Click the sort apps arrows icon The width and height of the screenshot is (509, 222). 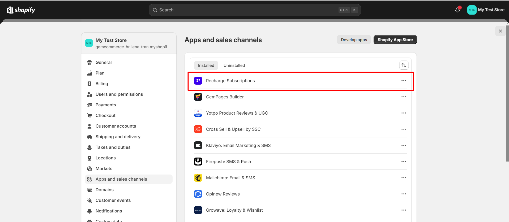[404, 65]
